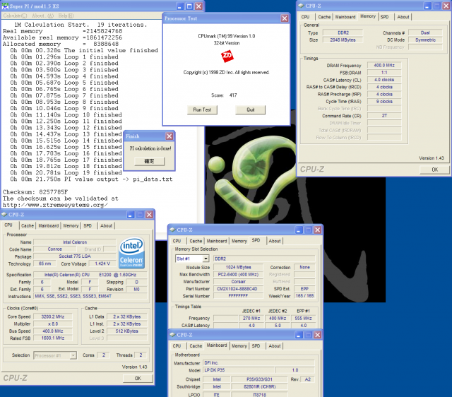This screenshot has width=452, height=397.
Task: Open Cache tab in the CPU-Z CPU window
Action: point(28,226)
